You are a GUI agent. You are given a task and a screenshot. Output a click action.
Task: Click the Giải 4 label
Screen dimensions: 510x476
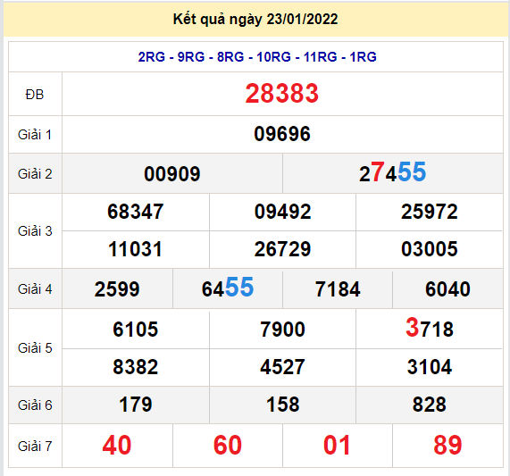35,289
